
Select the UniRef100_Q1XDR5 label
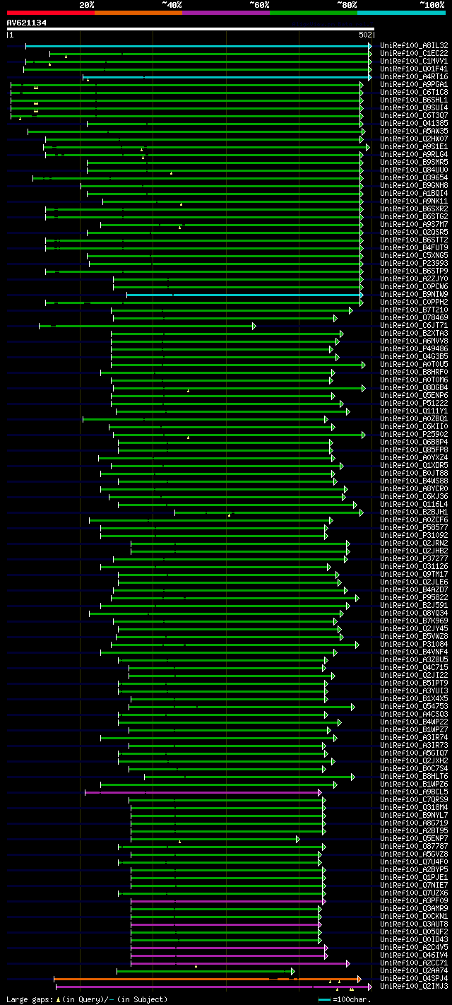tap(414, 466)
